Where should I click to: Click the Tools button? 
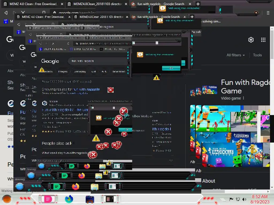coord(257,55)
